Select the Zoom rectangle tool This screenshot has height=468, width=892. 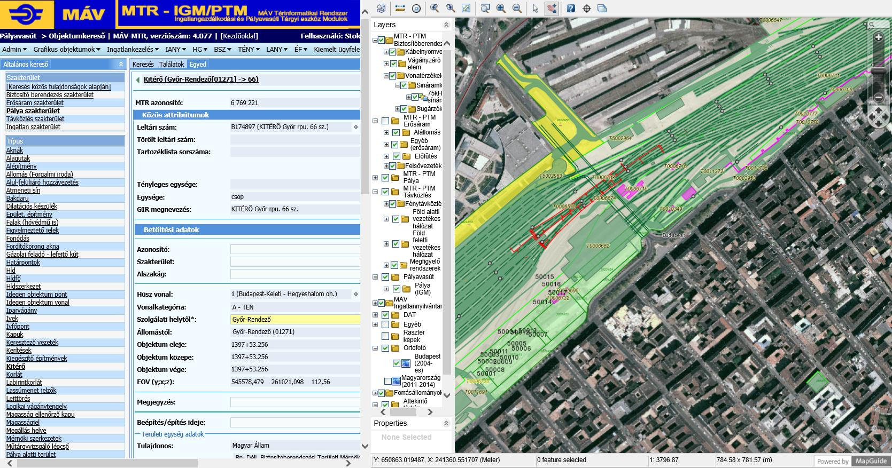point(485,8)
